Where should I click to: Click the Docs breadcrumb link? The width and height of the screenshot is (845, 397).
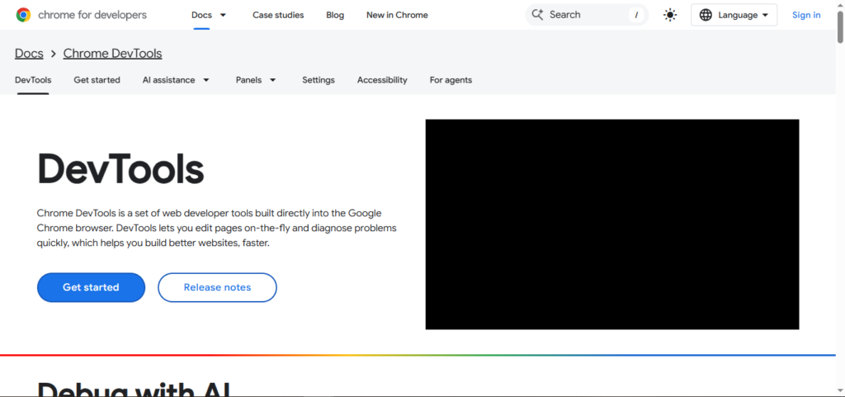[x=29, y=54]
